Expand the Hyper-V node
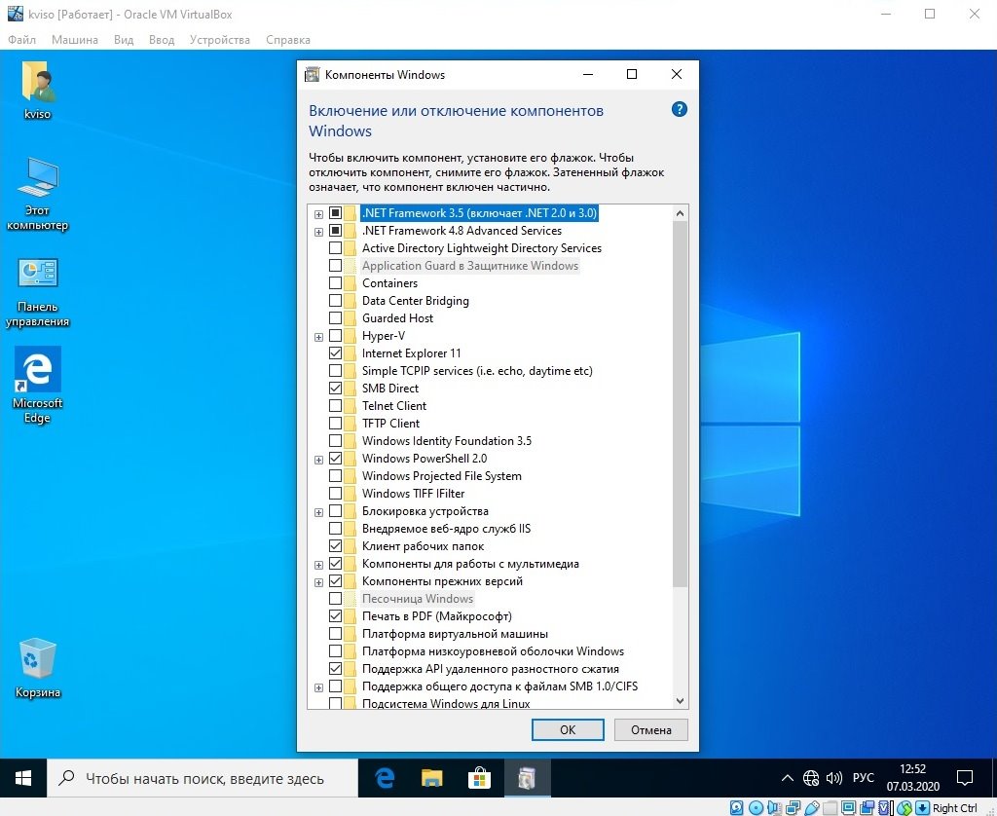This screenshot has width=997, height=816. [318, 337]
